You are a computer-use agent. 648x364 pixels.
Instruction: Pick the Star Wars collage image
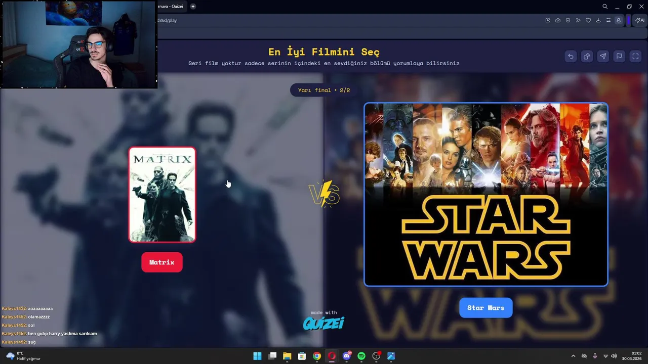[486, 195]
